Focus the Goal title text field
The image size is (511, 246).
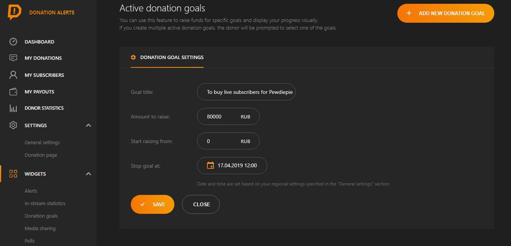coord(246,92)
